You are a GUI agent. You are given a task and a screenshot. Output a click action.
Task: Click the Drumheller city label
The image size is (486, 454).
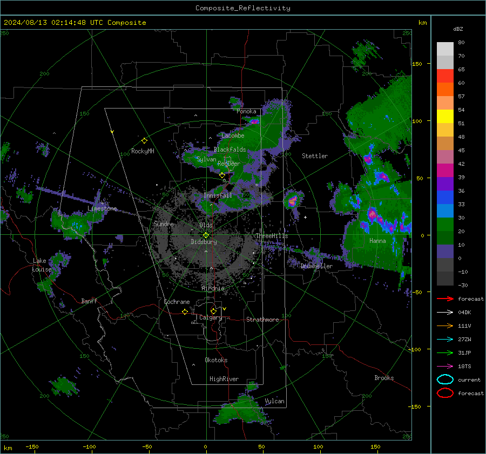coord(316,266)
